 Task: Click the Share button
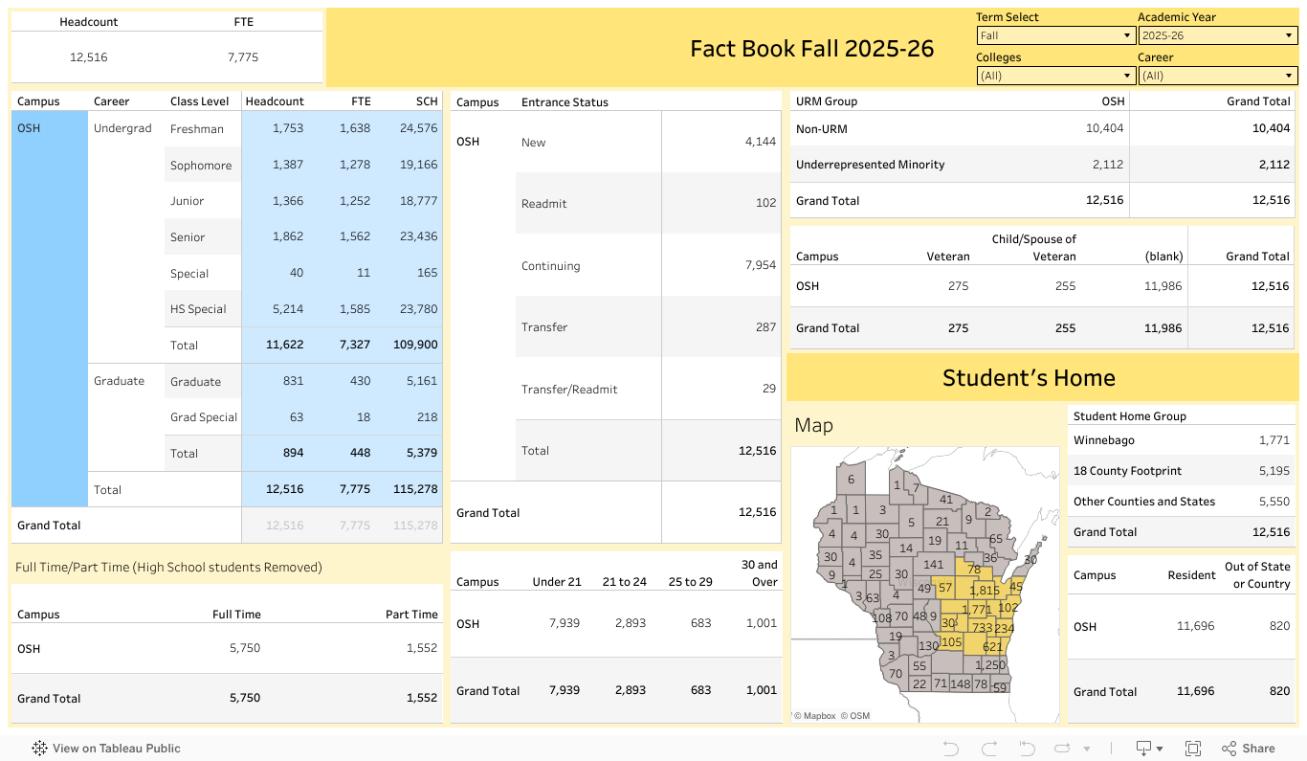1249,749
